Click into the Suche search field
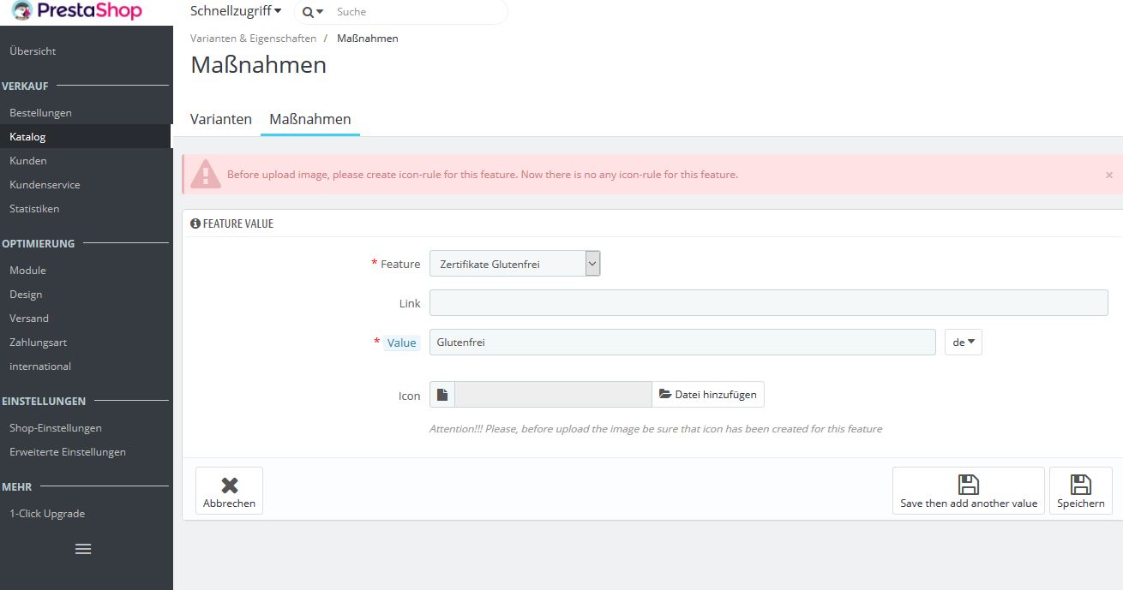 (418, 12)
